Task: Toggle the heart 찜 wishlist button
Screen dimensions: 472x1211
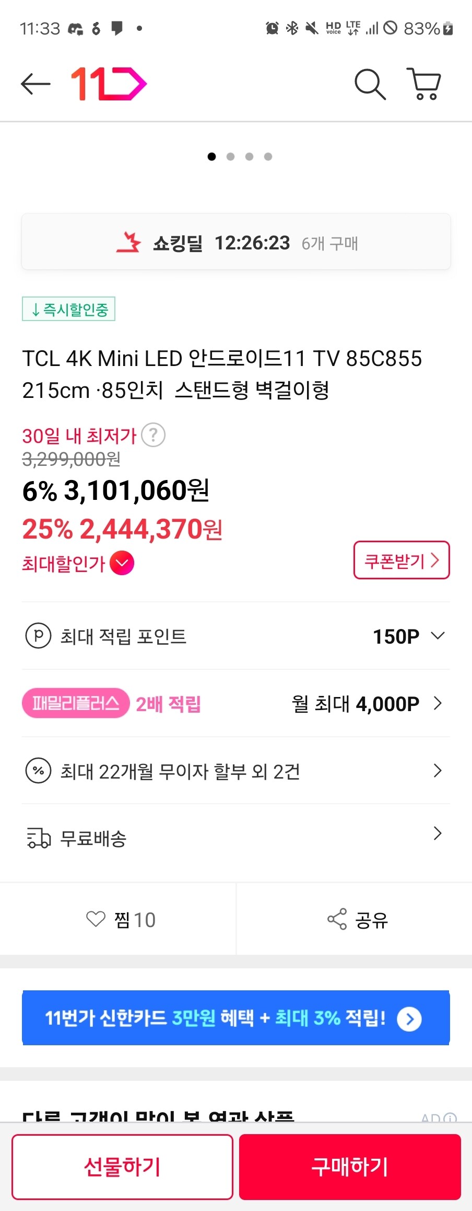Action: [x=121, y=919]
